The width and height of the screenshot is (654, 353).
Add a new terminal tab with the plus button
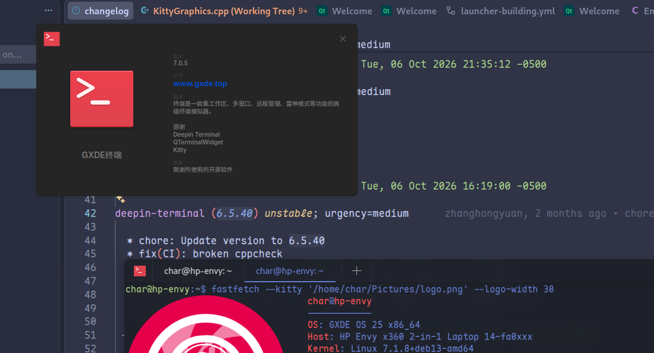pyautogui.click(x=356, y=271)
